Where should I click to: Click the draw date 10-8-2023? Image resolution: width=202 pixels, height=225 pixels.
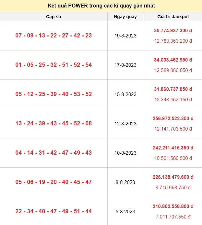coord(125,153)
